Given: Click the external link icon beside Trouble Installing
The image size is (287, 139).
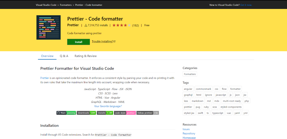Looking at the screenshot, I should [115, 41].
